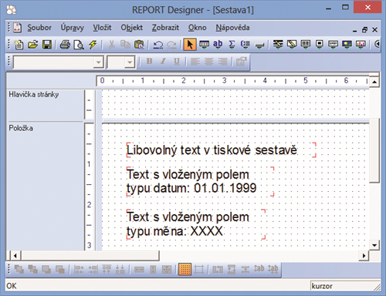The width and height of the screenshot is (386, 296).
Task: Click the vertical scrollbar up arrow
Action: [x=374, y=82]
